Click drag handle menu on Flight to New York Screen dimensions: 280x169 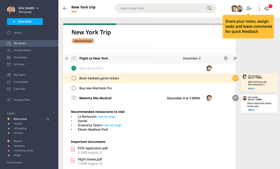[x=67, y=59]
